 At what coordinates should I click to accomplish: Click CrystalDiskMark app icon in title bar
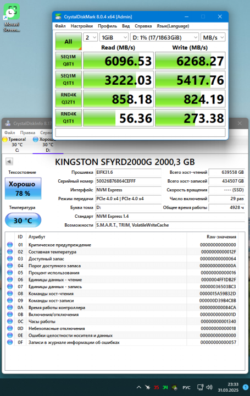click(58, 16)
